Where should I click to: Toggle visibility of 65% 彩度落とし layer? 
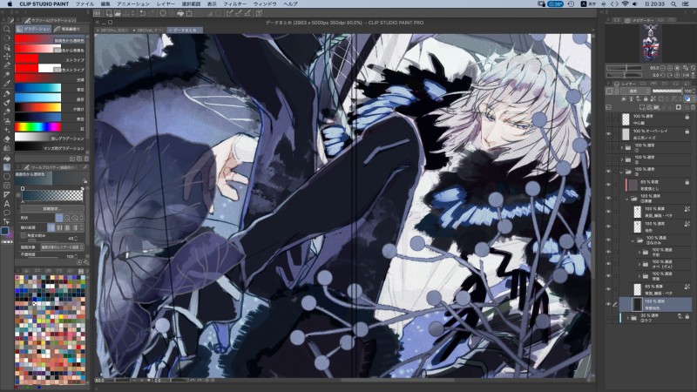(x=608, y=185)
